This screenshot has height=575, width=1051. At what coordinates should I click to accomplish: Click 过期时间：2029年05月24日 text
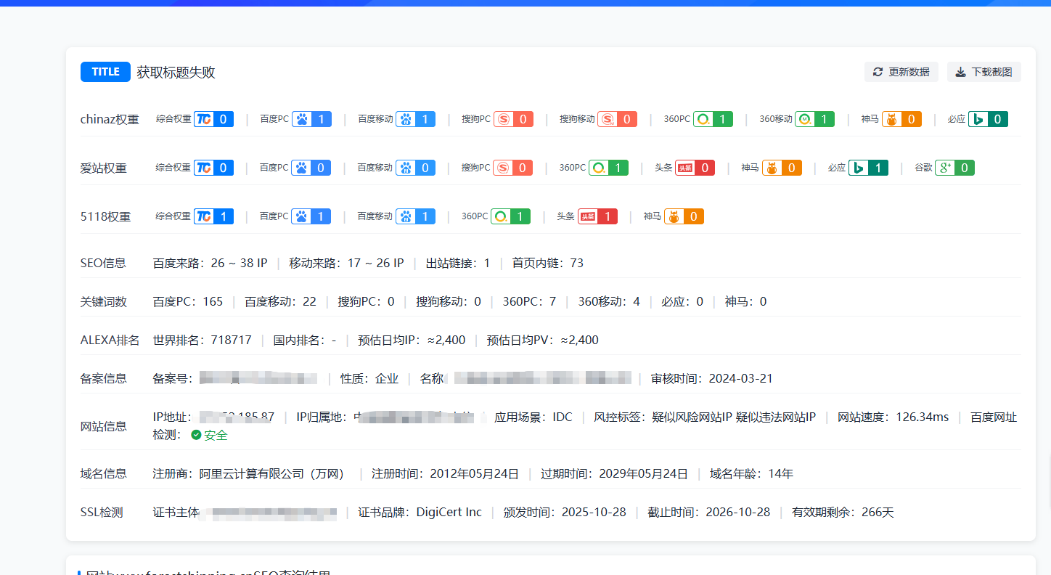pos(614,473)
